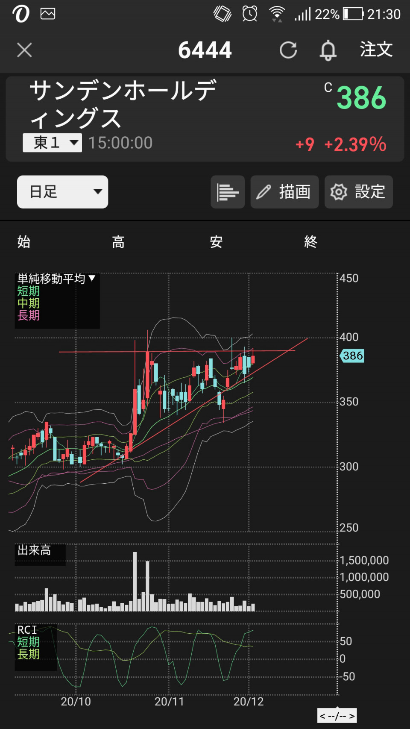
Task: Select the 短期 moving average legend
Action: pos(29,291)
